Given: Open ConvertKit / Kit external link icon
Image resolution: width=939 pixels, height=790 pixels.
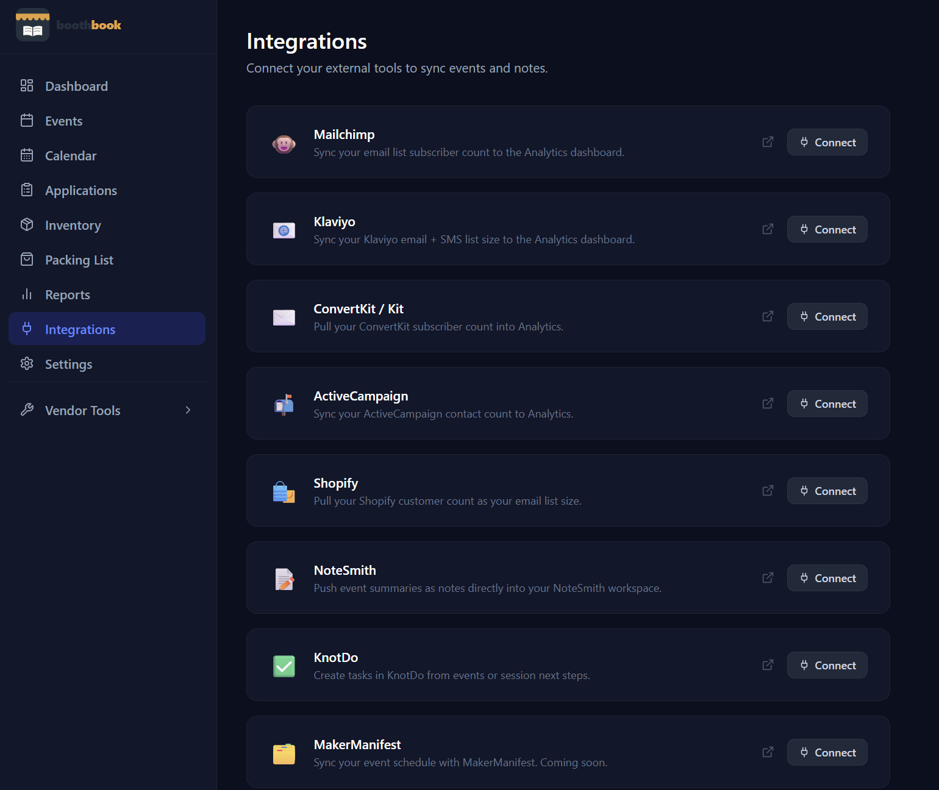Looking at the screenshot, I should click(768, 316).
